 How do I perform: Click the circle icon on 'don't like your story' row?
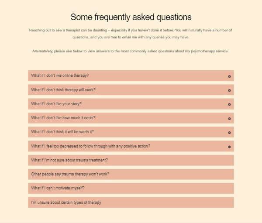click(x=229, y=104)
